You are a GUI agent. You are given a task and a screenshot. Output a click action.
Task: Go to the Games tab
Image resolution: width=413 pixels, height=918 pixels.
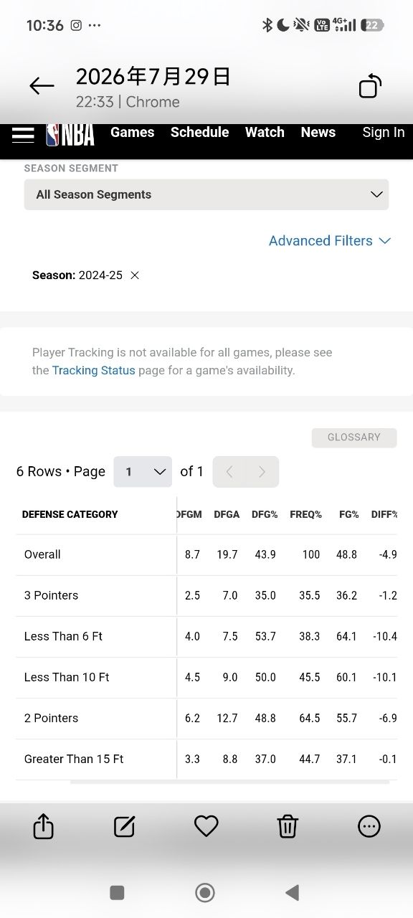[133, 132]
